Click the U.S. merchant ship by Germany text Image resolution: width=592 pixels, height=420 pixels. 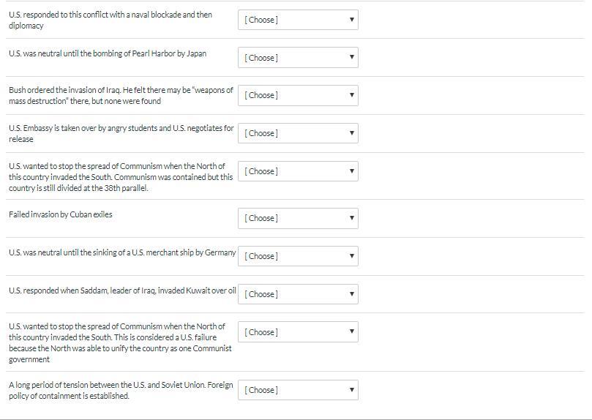(x=122, y=252)
